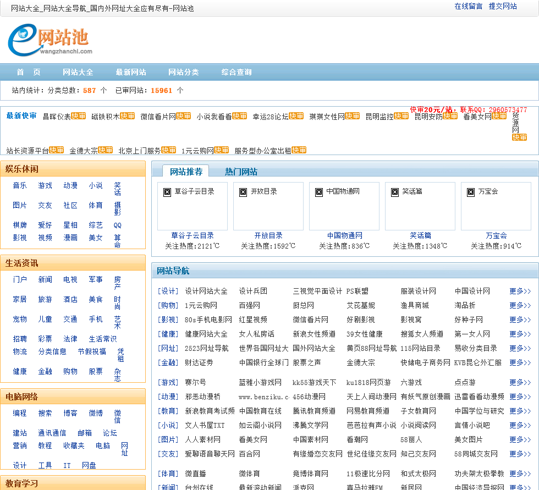Screen dimensions: 539x490
Task: Open the 赛尔号 site link
Action: pyautogui.click(x=196, y=382)
